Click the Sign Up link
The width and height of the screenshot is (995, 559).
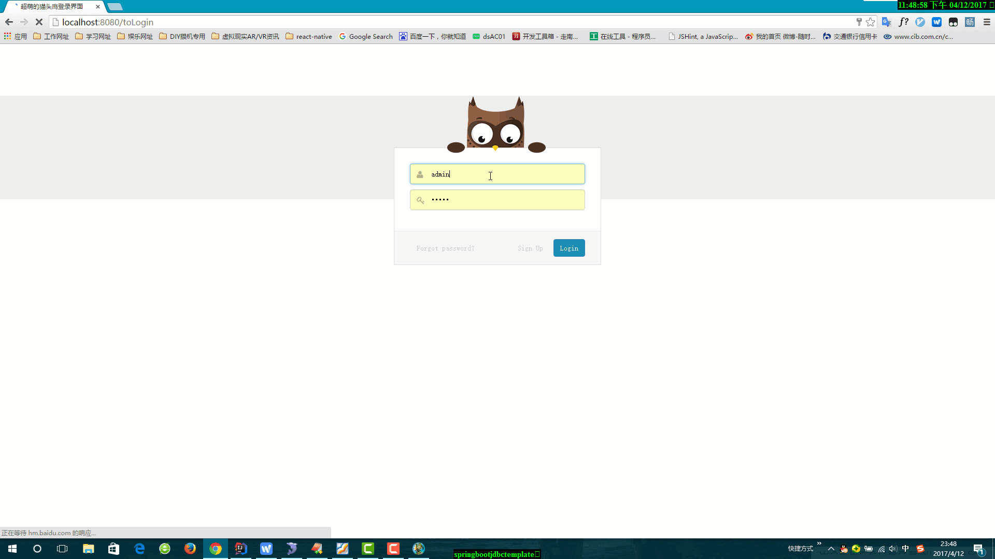click(x=530, y=247)
